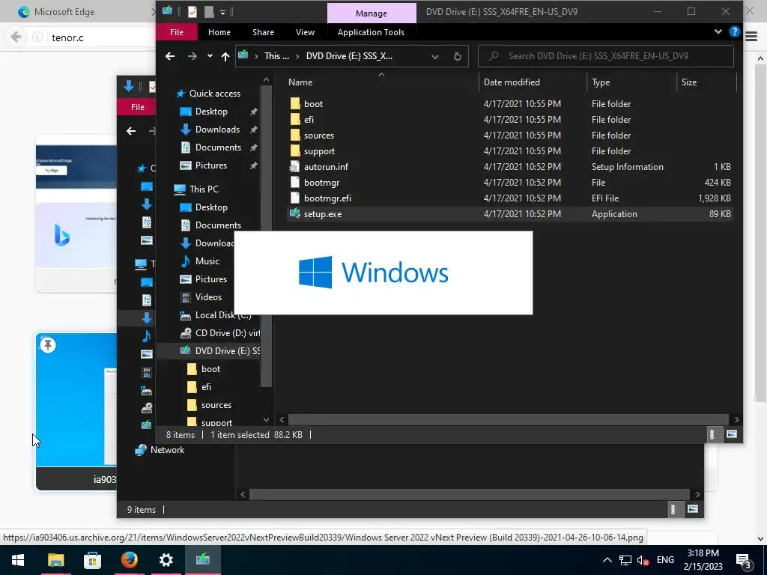Open the notification center icon
The image size is (767, 575).
(x=744, y=561)
